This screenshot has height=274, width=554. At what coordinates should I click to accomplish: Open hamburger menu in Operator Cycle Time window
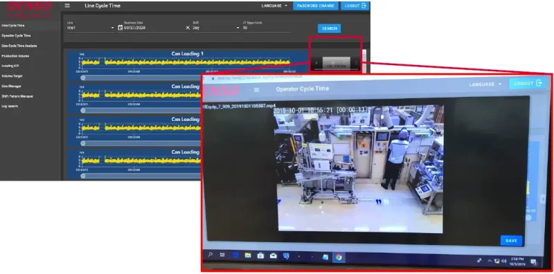tap(256, 90)
